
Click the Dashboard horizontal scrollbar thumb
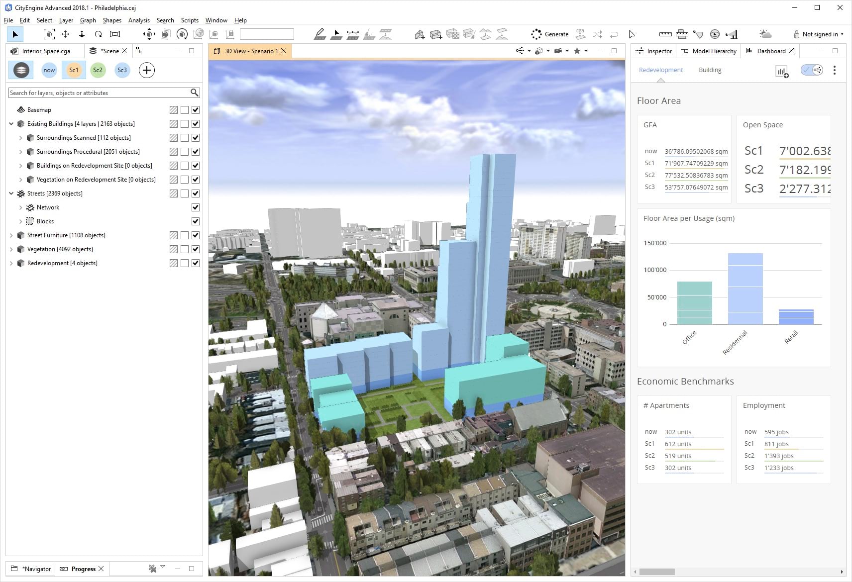[x=657, y=572]
